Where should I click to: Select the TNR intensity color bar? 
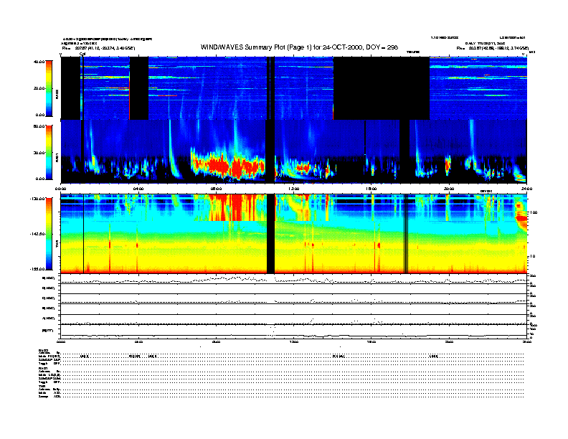tap(49, 234)
